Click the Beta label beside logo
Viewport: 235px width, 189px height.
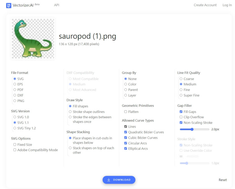tap(37, 4)
